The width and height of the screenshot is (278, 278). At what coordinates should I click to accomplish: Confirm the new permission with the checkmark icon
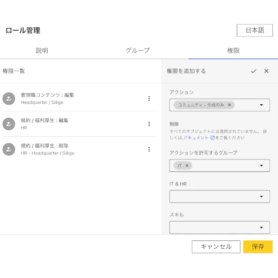254,71
